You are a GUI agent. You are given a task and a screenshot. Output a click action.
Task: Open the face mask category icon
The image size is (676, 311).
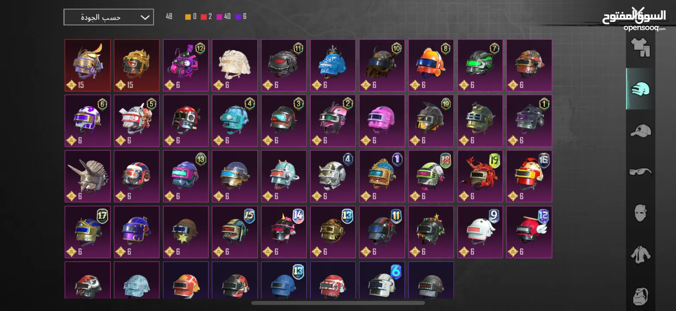click(x=640, y=213)
